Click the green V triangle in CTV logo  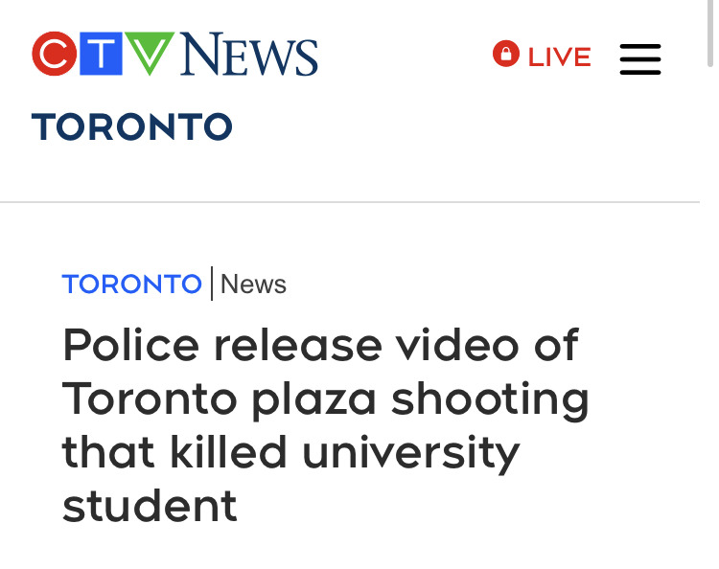150,53
